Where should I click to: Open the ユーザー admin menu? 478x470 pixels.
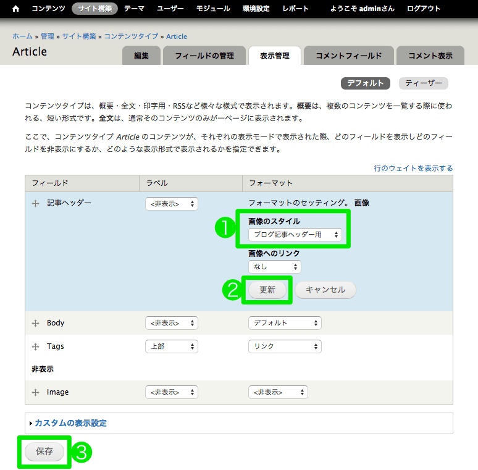tap(170, 9)
